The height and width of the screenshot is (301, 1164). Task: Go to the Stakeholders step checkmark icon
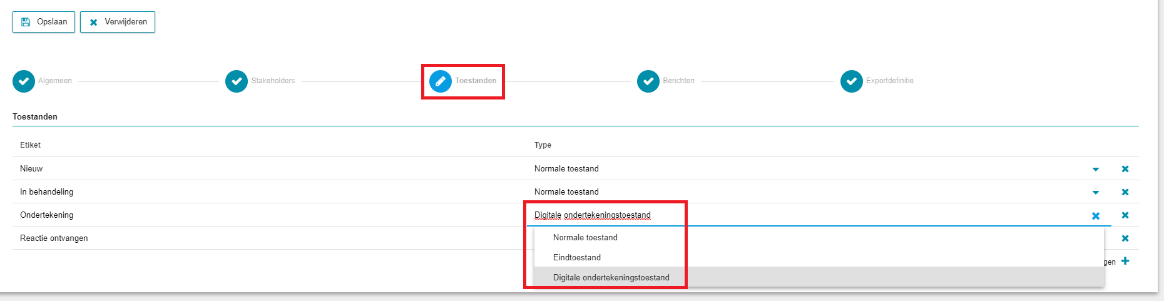click(237, 81)
